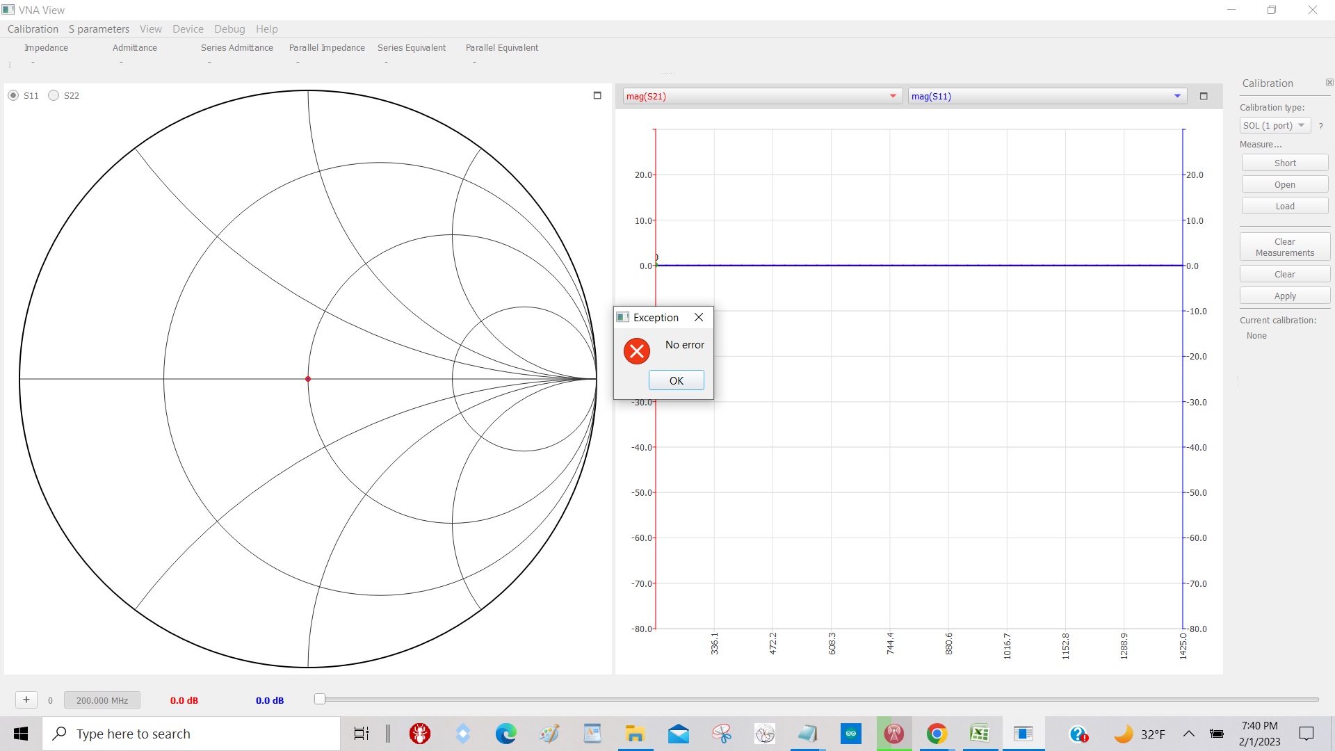Click the Parallel Equivalent readout label

pyautogui.click(x=502, y=47)
